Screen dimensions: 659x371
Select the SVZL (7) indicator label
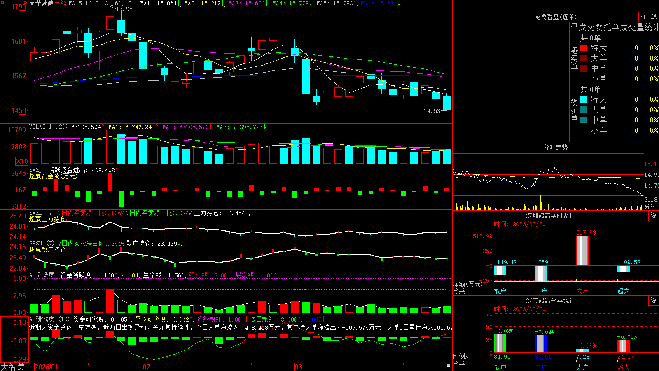42,213
